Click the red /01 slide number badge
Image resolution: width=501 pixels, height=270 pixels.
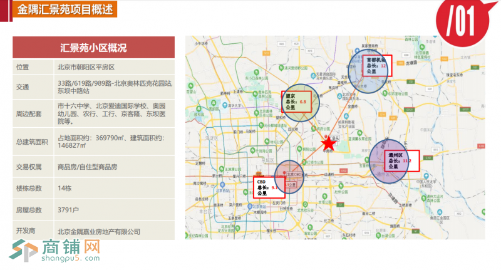pos(463,22)
